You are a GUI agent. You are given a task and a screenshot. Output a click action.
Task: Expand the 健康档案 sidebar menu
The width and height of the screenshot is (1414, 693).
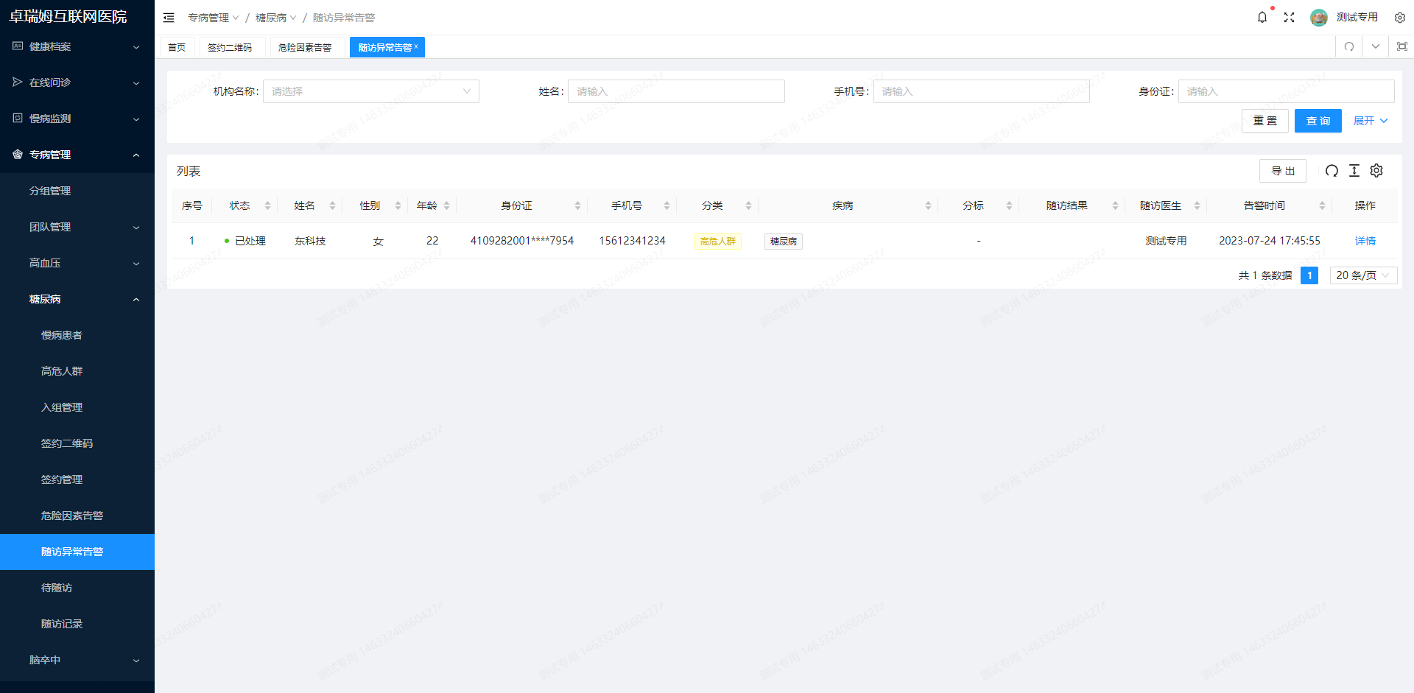click(77, 46)
